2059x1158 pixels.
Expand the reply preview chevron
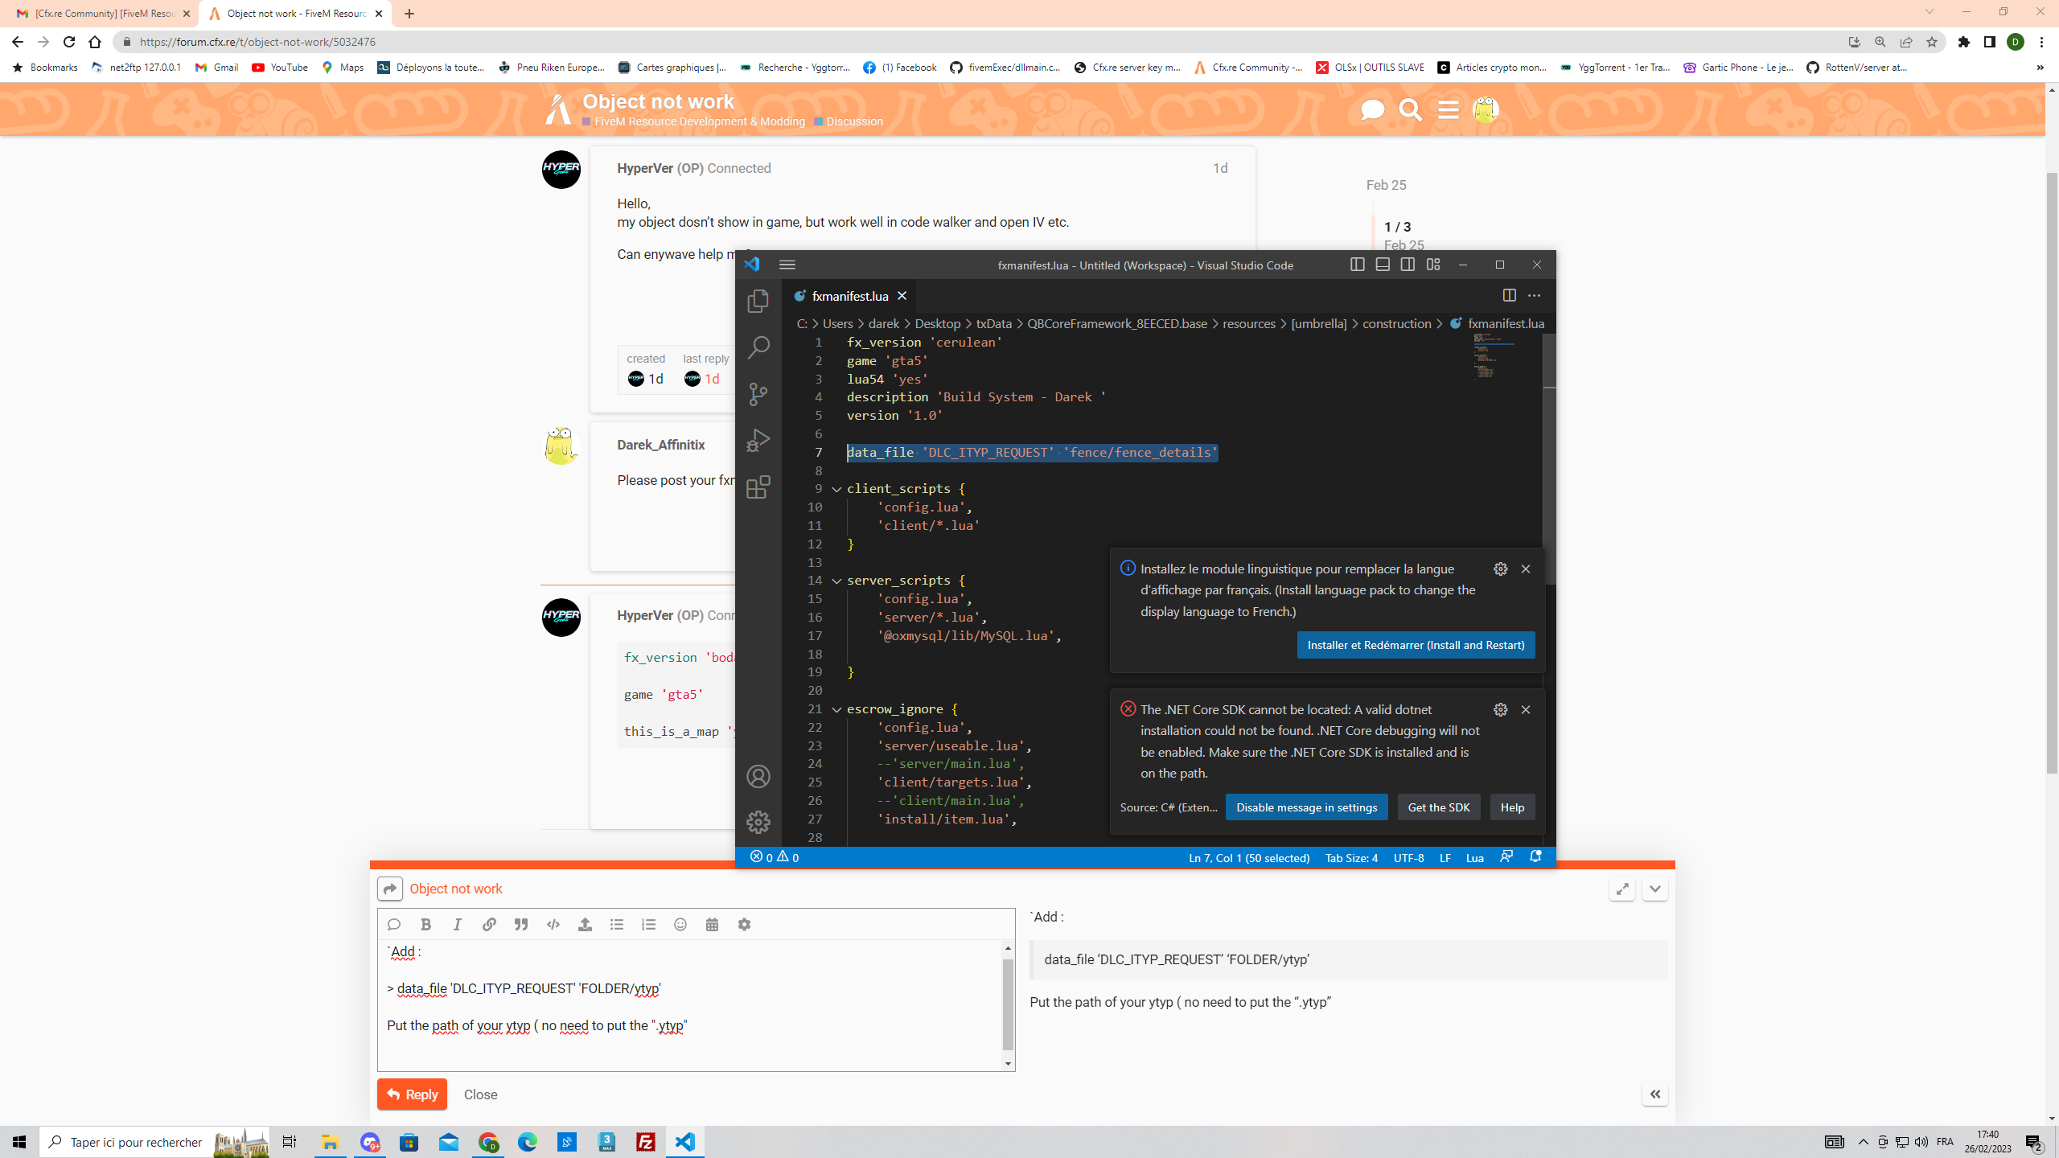click(1654, 889)
